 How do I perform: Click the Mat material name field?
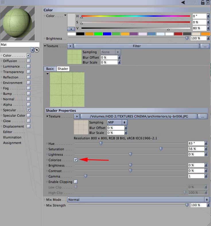pos(20,45)
